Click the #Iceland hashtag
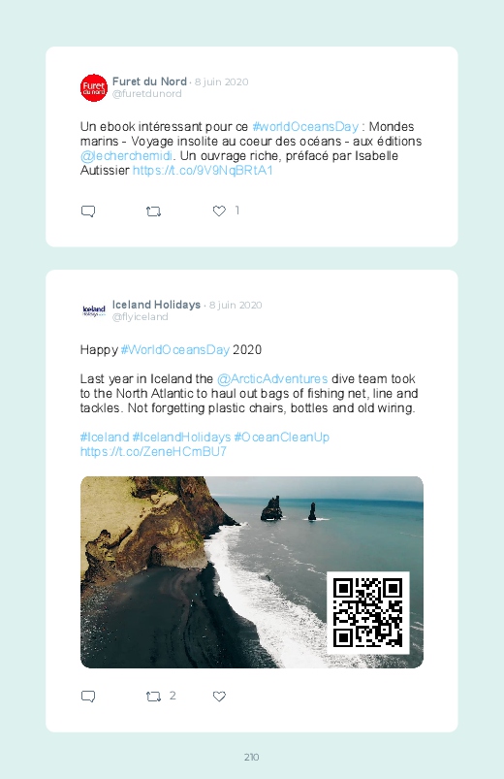Viewport: 504px width, 779px height. [105, 438]
